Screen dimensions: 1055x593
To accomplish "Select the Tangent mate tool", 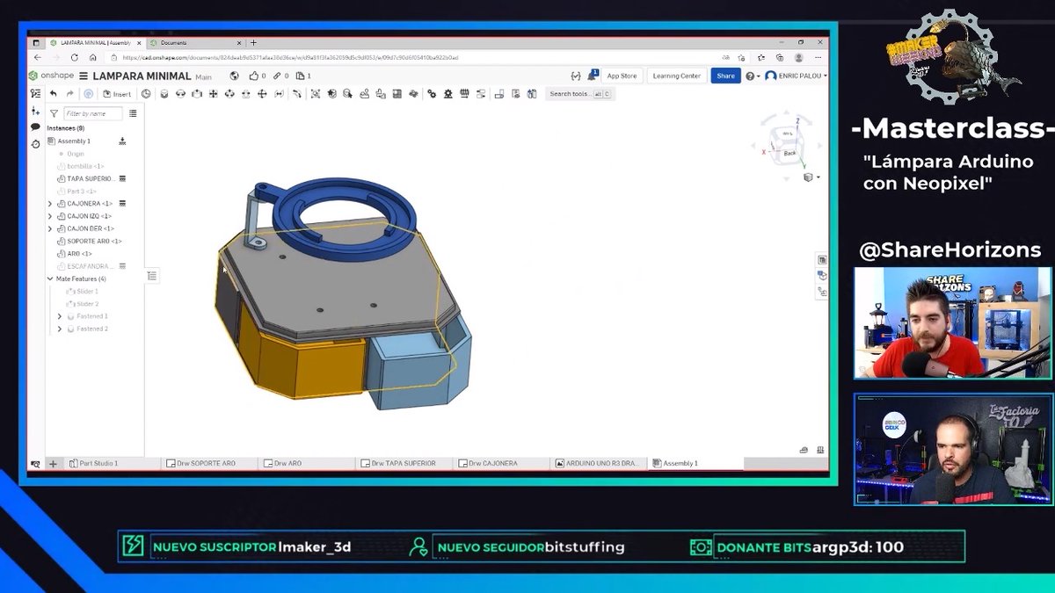I will pos(297,94).
